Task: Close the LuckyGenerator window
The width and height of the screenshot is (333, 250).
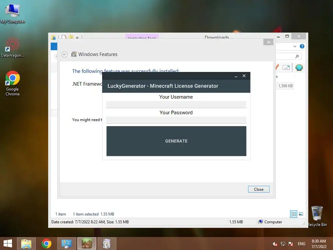Action: (244, 76)
